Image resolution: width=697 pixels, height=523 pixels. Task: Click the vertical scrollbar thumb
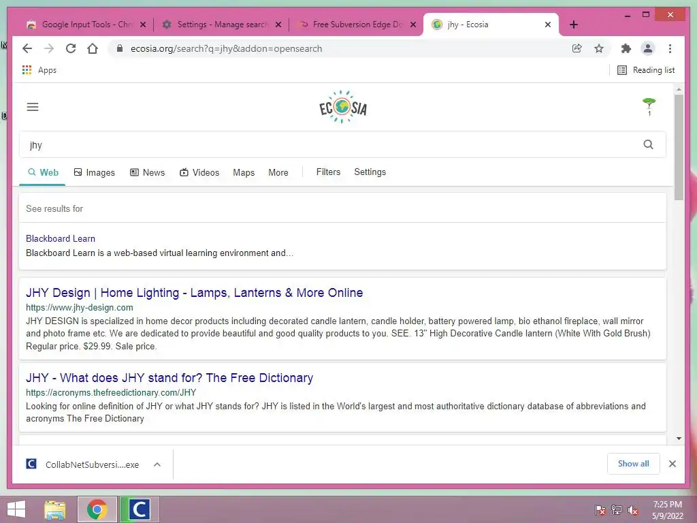tap(679, 147)
